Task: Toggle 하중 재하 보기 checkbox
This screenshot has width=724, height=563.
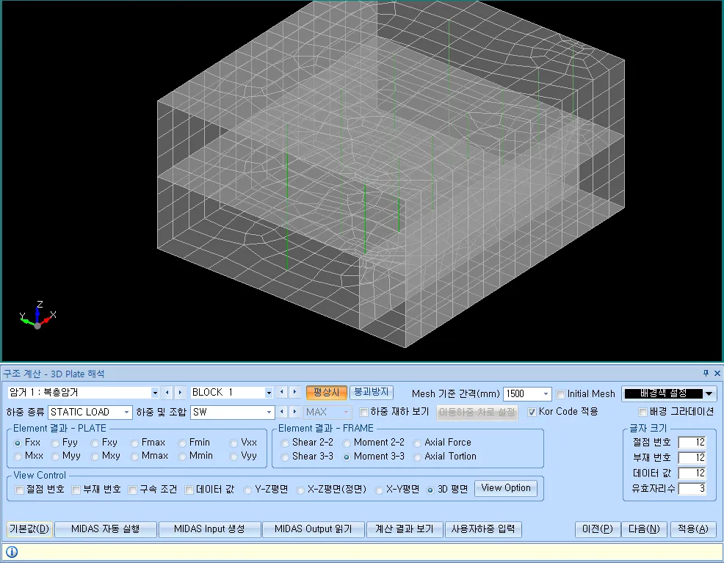Action: click(x=364, y=412)
